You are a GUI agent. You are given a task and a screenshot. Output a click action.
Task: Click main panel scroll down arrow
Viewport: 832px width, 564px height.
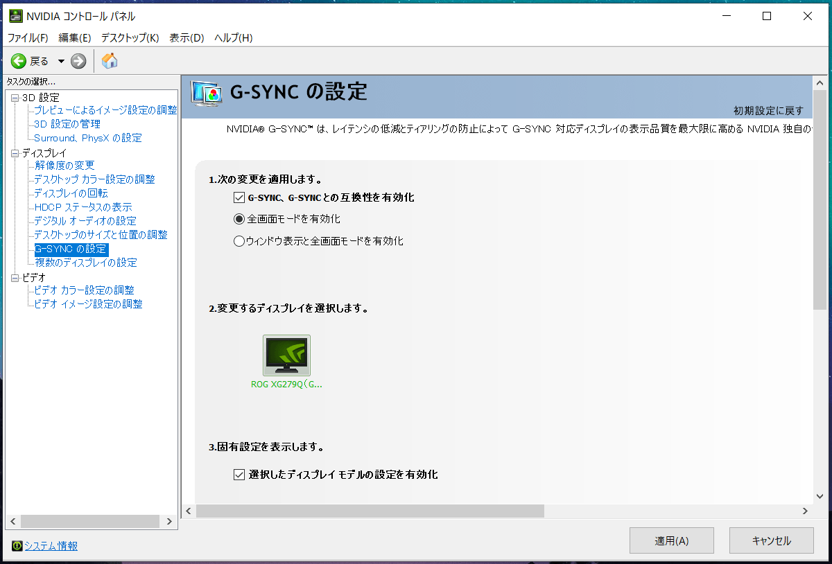[x=820, y=495]
